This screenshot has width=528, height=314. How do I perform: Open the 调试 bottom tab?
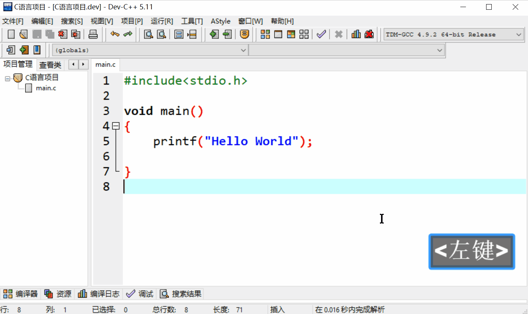[x=140, y=294]
